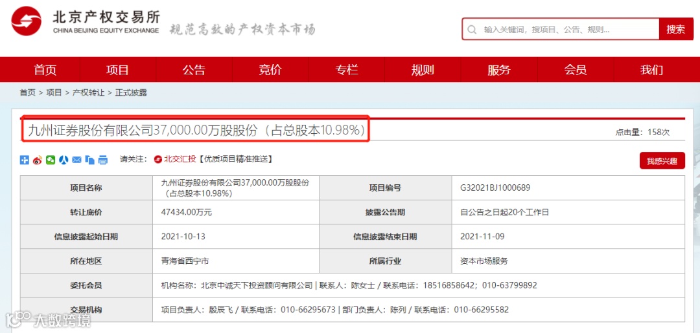Click the 所属行业 label cell

[x=385, y=261]
